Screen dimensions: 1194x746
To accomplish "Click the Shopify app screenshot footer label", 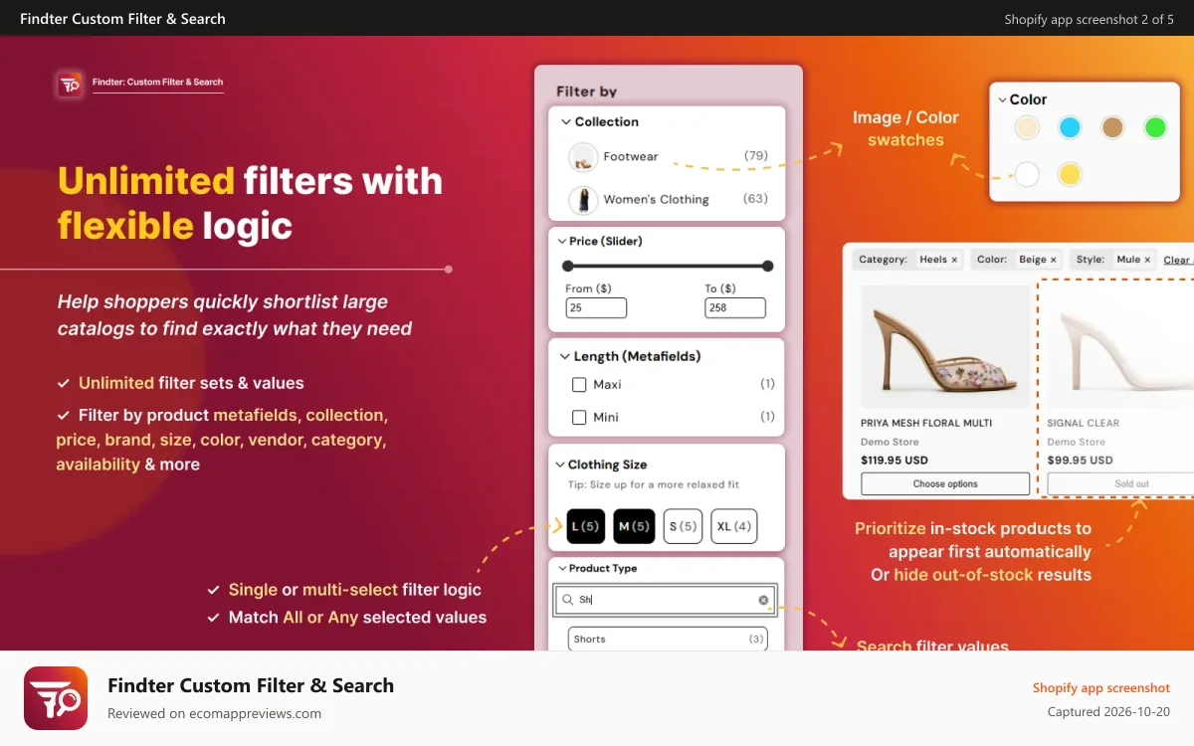I will tap(1101, 688).
